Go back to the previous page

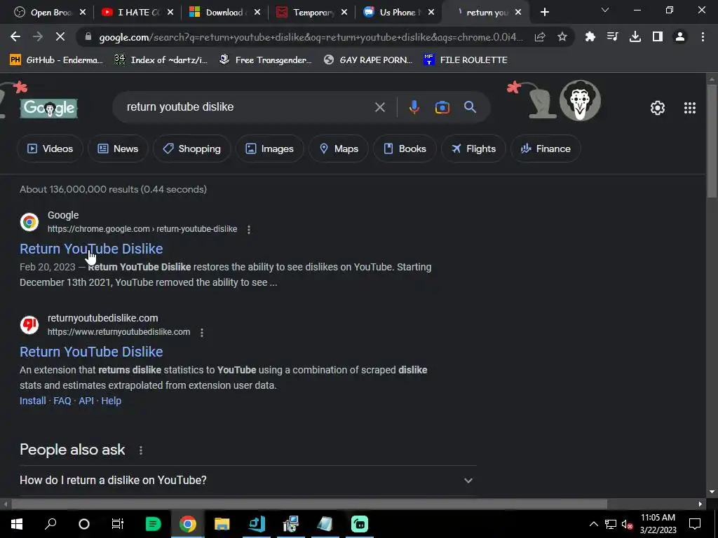pyautogui.click(x=15, y=37)
